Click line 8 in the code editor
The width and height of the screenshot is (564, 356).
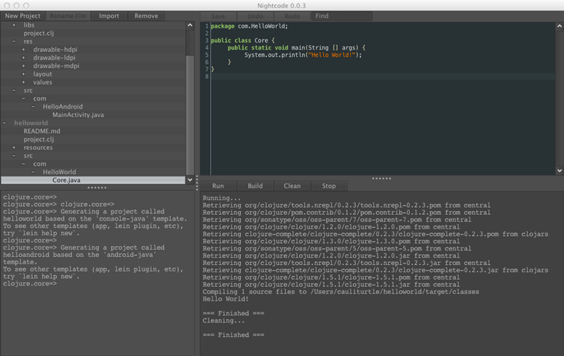click(364, 76)
